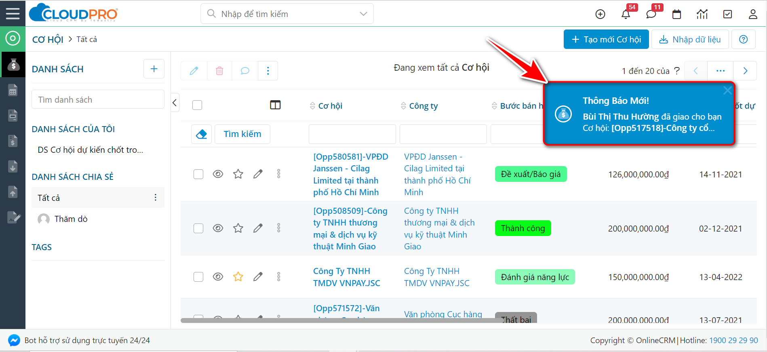Click the Tìm kiếm filter button
This screenshot has width=767, height=352.
pos(242,134)
